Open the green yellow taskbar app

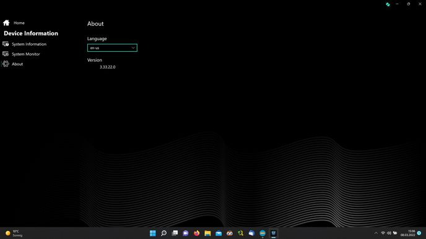(240, 233)
